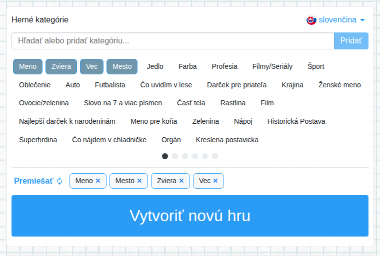Viewport: 380px width, 256px height.
Task: Choose the Meno pre koňa category
Action: 154,121
